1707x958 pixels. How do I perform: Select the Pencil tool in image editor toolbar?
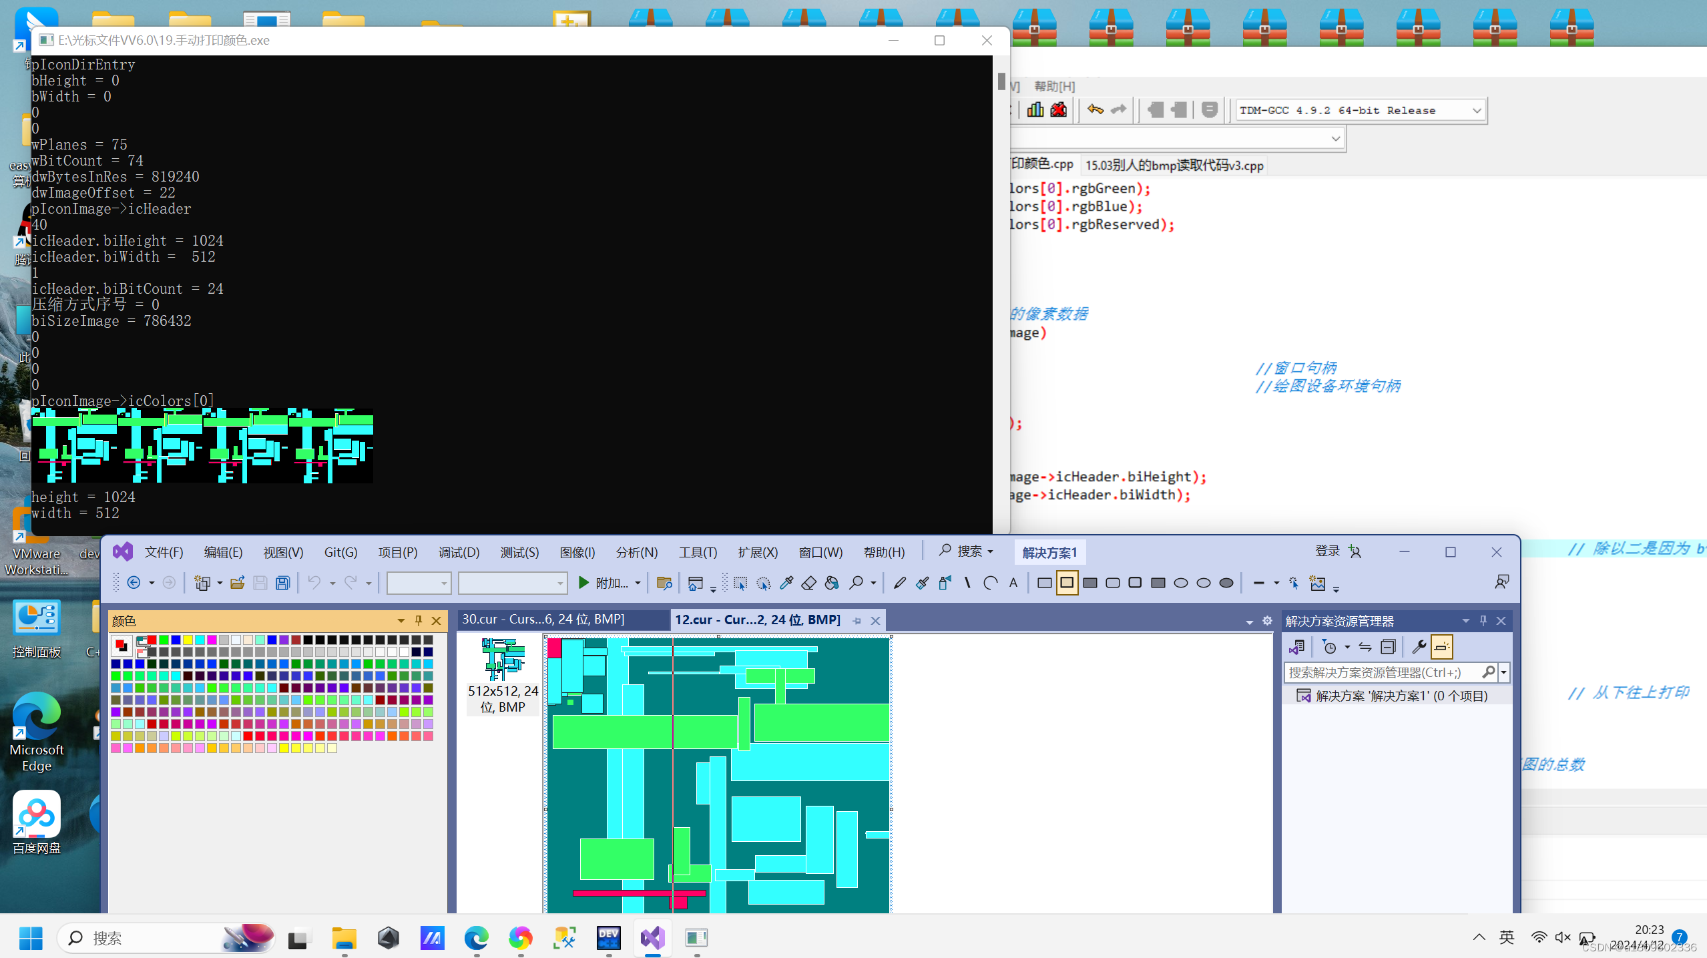[x=901, y=583]
